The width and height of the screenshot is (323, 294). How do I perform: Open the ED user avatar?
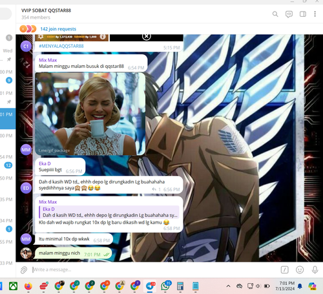(26, 188)
